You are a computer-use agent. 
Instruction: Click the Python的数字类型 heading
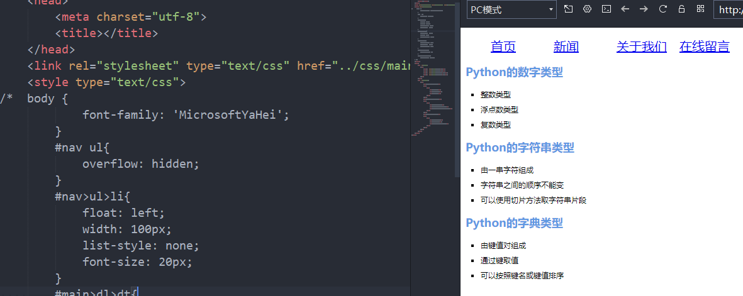(514, 72)
